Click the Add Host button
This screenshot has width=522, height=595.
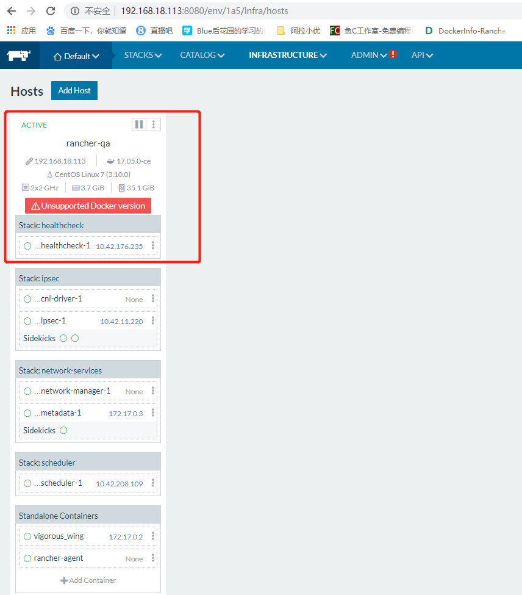[x=74, y=90]
